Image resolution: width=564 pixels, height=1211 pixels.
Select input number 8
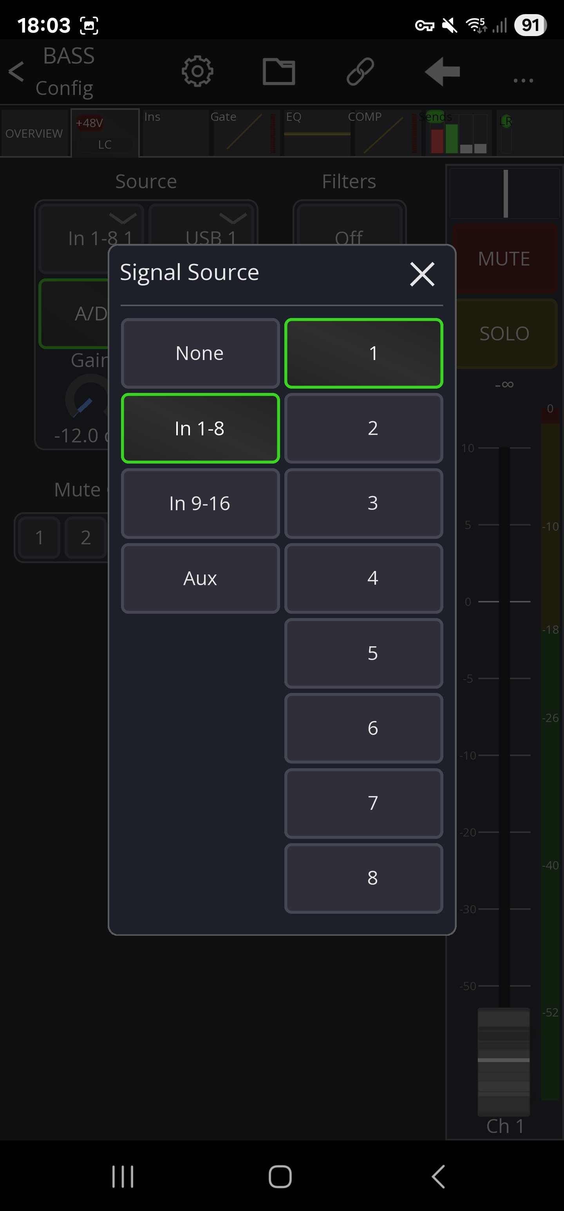363,878
